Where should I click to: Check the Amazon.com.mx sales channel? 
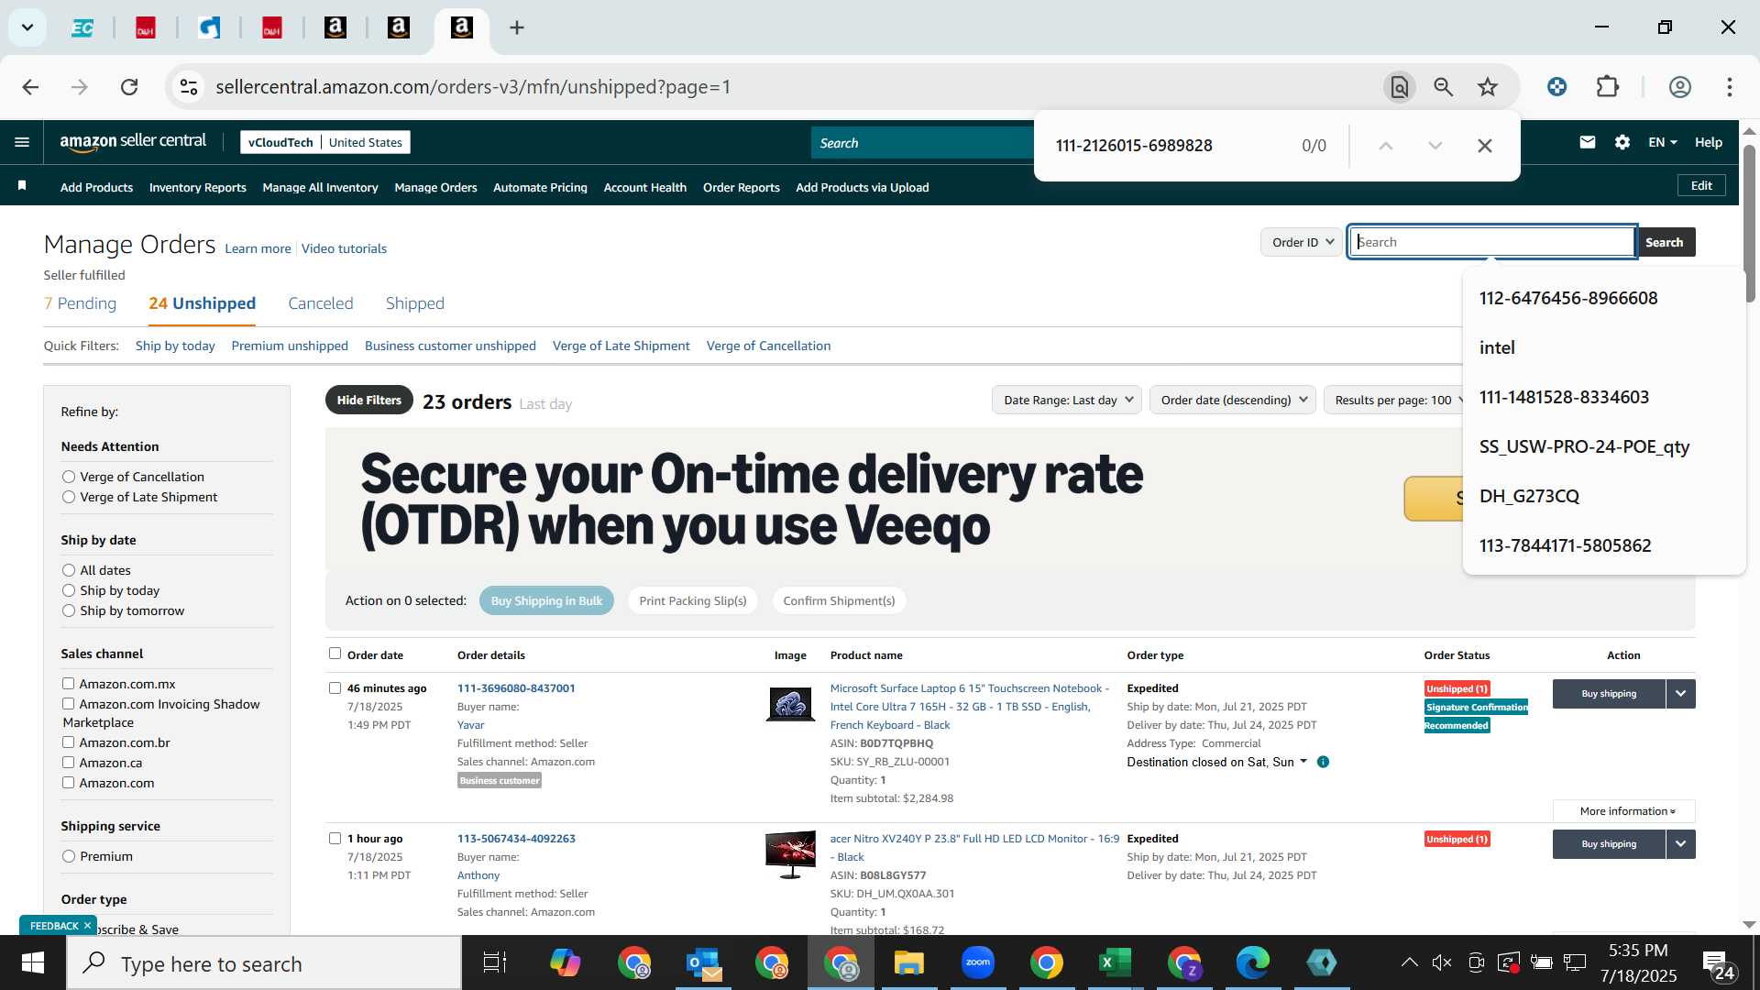pos(68,684)
